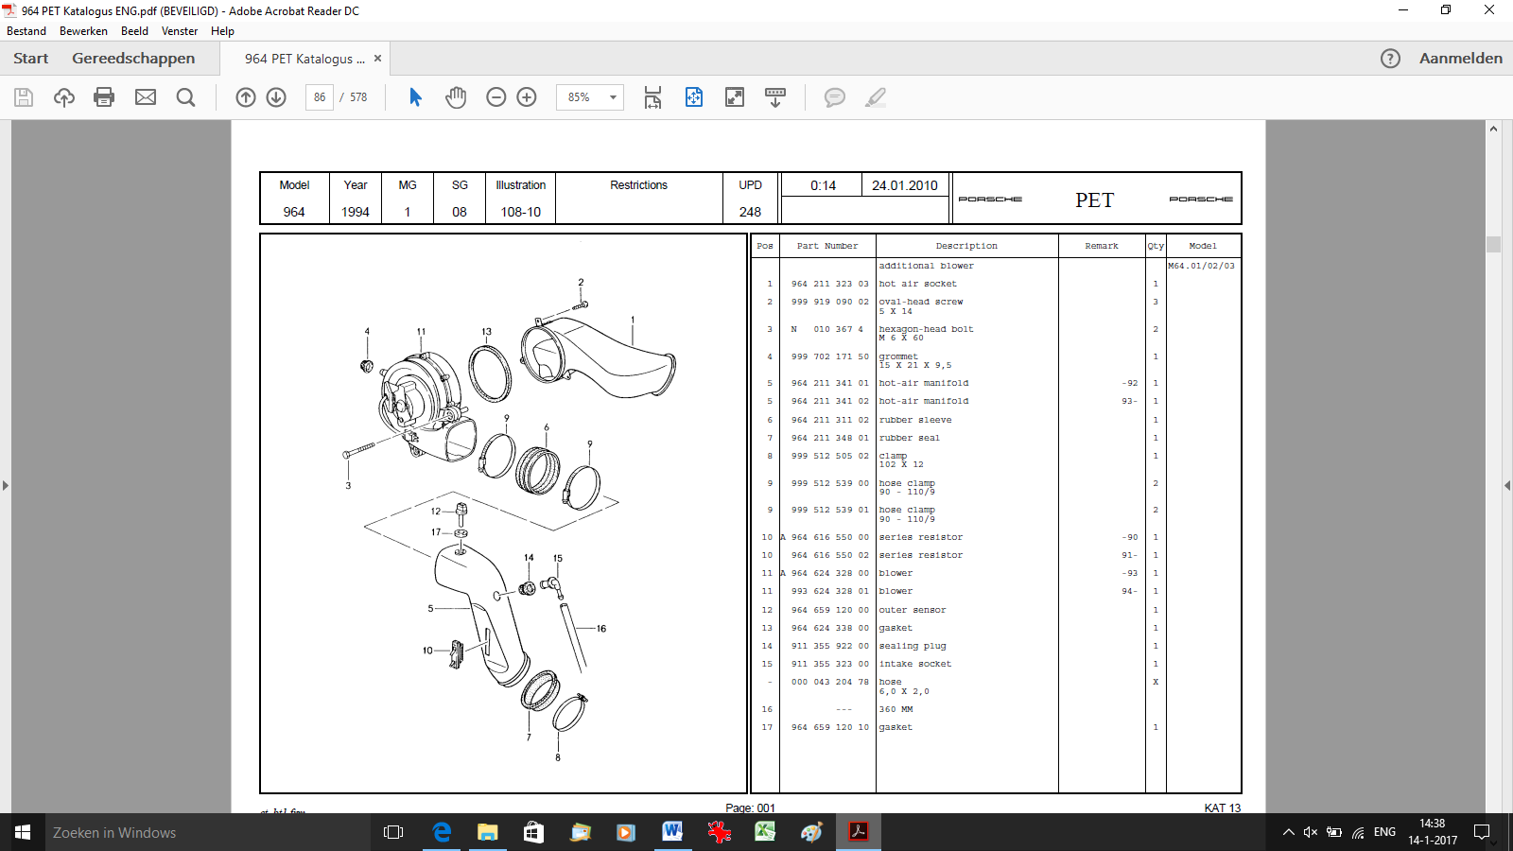The width and height of the screenshot is (1513, 851).
Task: Close the 964 PET Katalogus tab
Action: (x=377, y=59)
